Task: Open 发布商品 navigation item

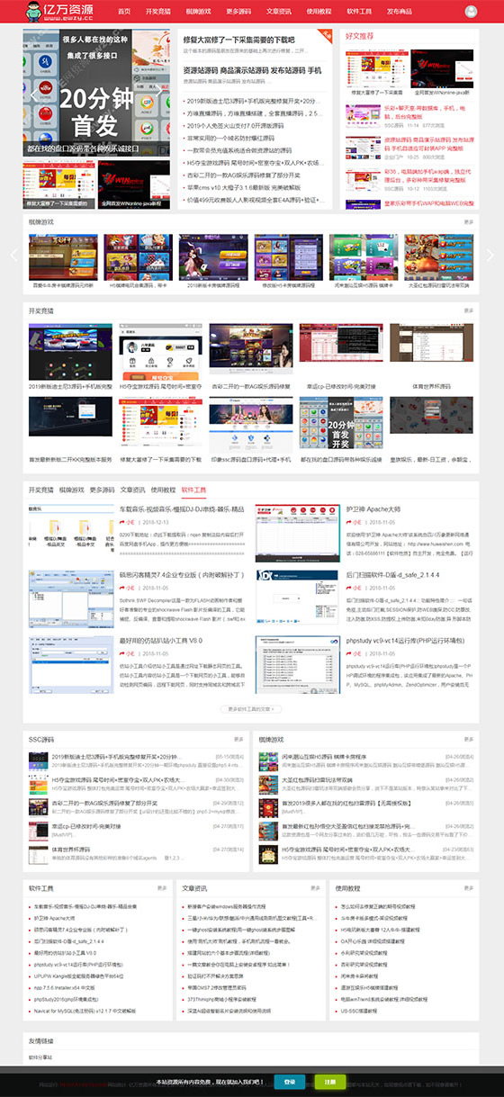Action: click(400, 12)
